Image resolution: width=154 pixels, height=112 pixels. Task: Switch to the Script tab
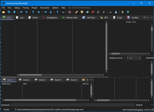point(118,18)
